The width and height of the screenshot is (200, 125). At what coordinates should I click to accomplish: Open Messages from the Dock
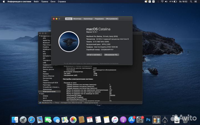click(x=56, y=120)
